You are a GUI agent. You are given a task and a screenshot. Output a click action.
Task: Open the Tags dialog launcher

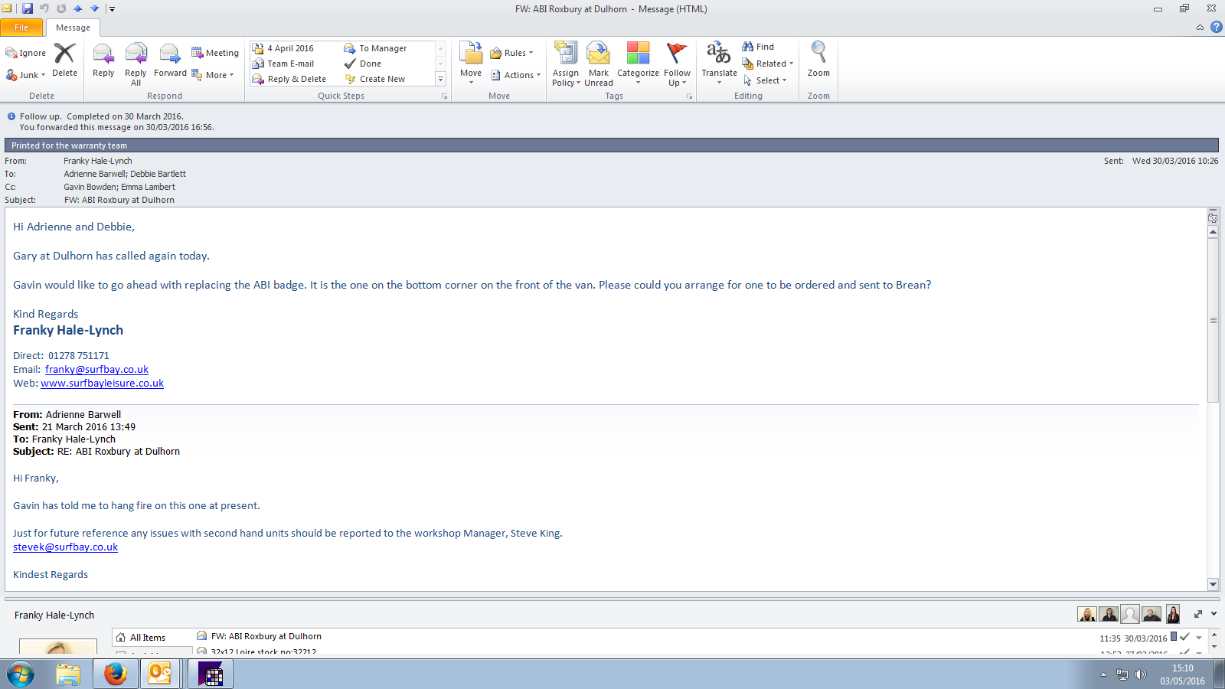[x=689, y=96]
